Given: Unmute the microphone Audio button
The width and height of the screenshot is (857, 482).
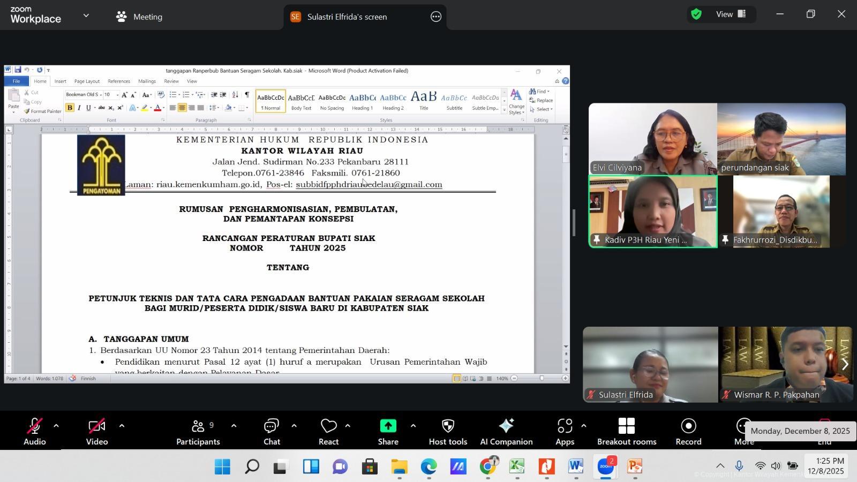Looking at the screenshot, I should (34, 432).
